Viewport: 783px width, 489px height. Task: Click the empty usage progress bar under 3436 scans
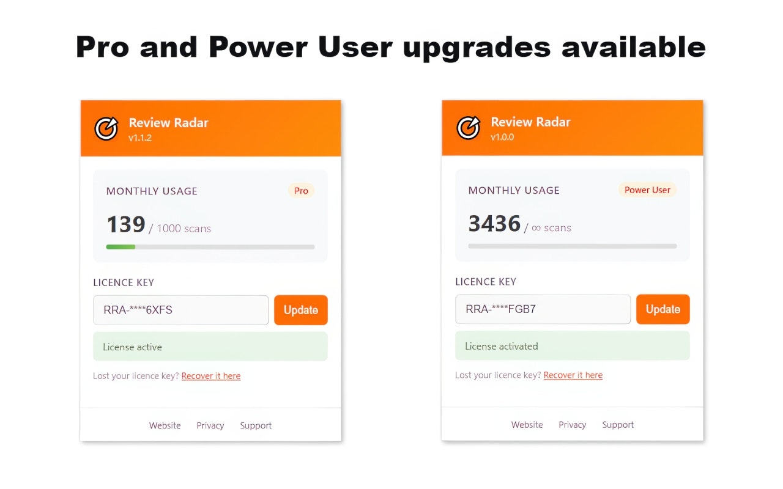coord(572,246)
